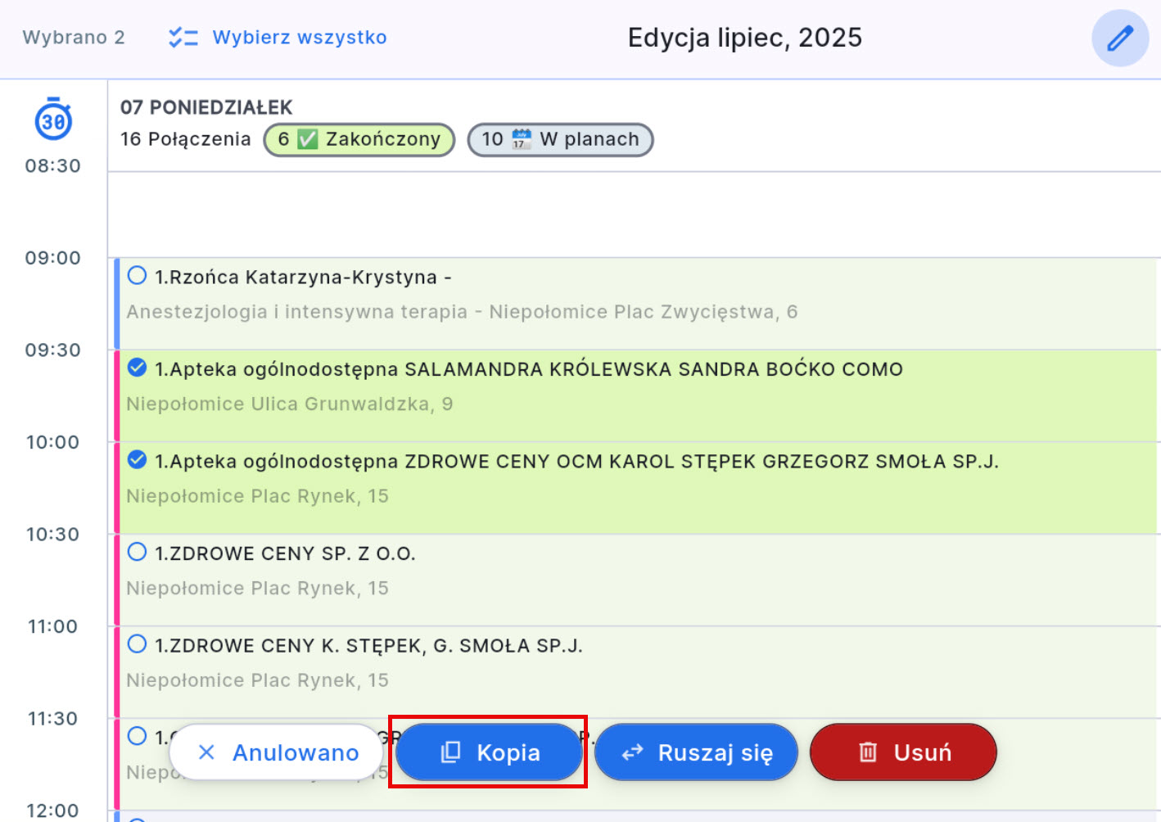Select the ZDROWE CENY SP. Z O.O. checkbox
This screenshot has width=1161, height=822.
(138, 553)
